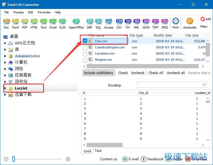Click the City_id column header
213x165 pixels.
click(x=143, y=93)
